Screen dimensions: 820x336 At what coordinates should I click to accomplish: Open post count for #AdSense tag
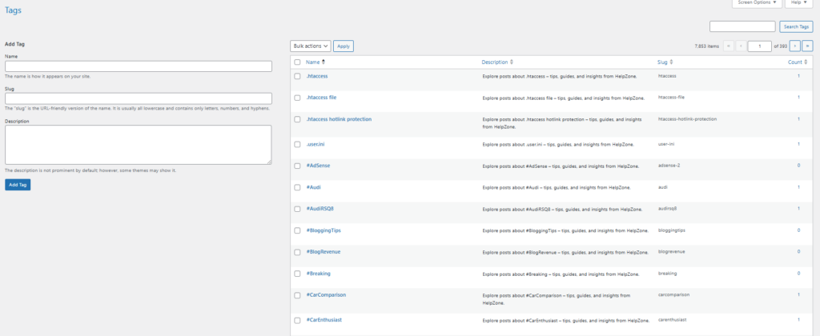798,165
